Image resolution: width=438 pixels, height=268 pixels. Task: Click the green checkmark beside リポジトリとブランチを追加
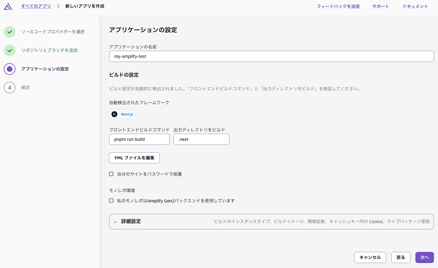pos(10,50)
